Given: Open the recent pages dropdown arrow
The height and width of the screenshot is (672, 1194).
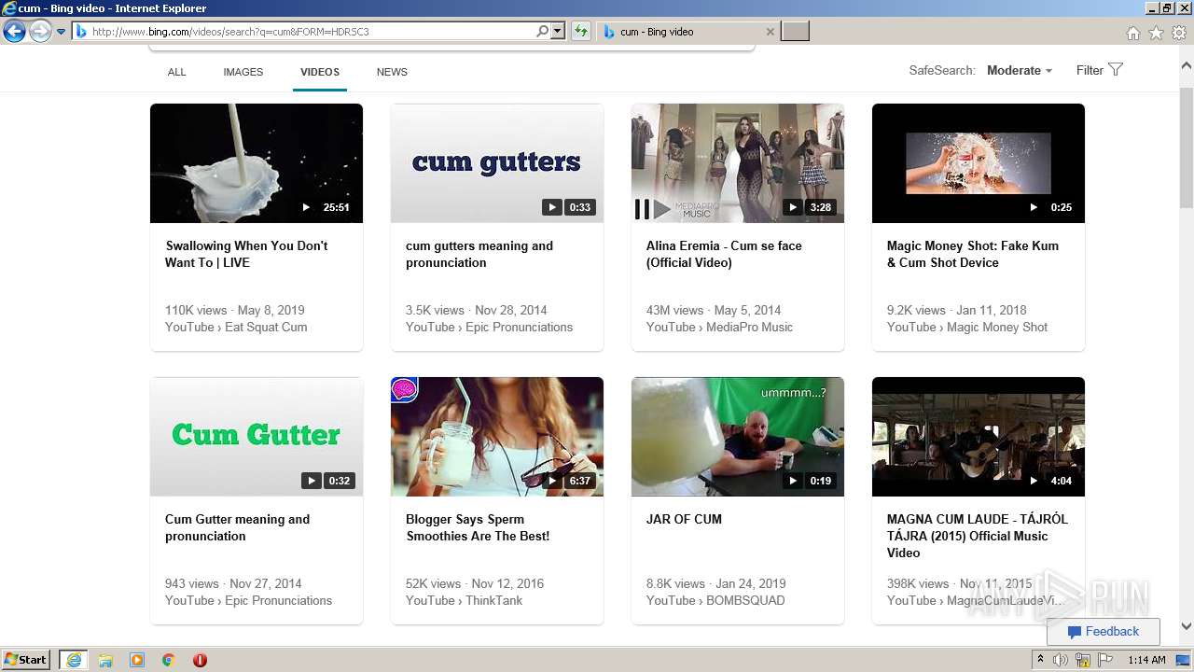Looking at the screenshot, I should coord(62,32).
